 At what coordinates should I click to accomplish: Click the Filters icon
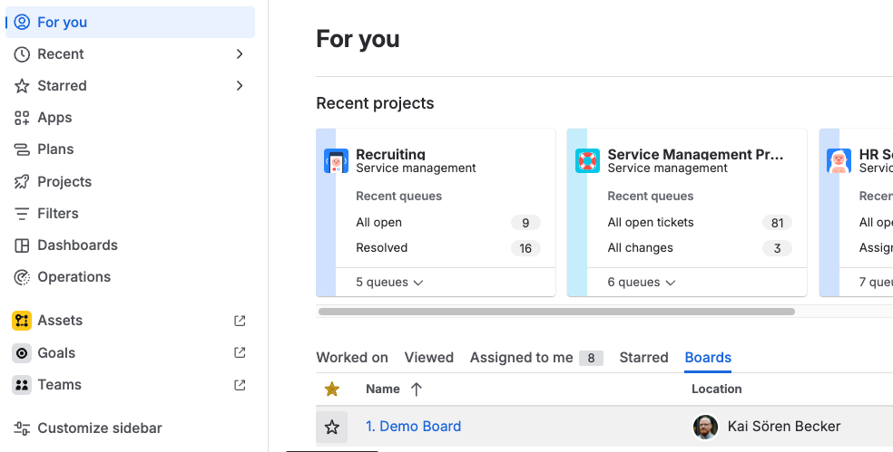coord(22,214)
